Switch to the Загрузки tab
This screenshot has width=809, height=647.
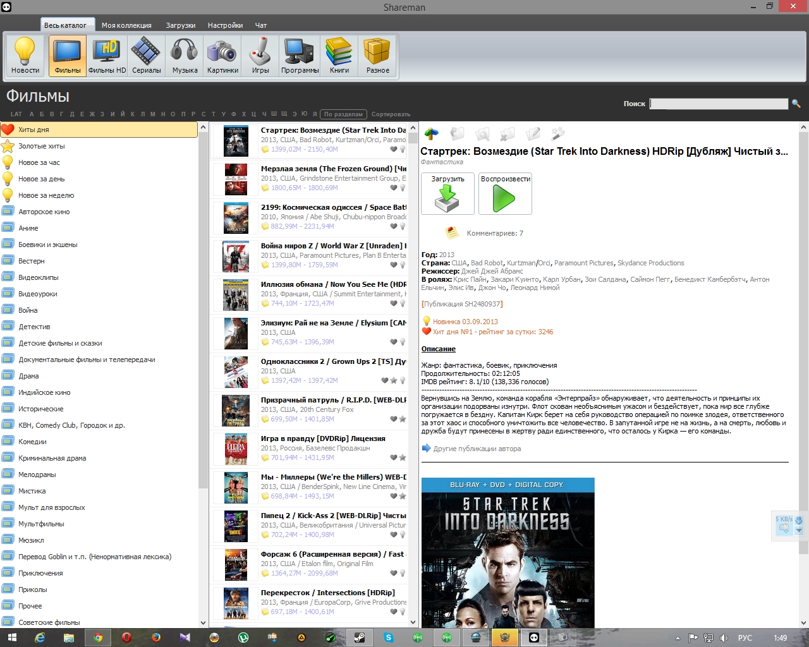click(x=181, y=25)
